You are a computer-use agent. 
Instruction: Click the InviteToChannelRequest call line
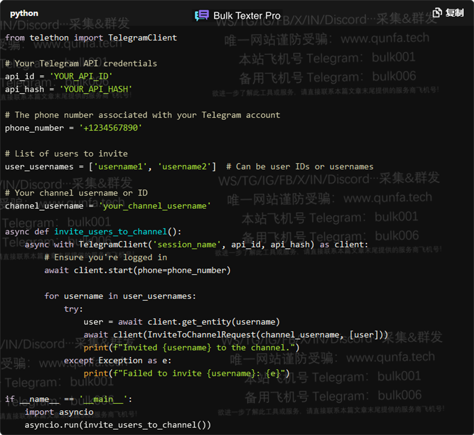[x=236, y=335]
